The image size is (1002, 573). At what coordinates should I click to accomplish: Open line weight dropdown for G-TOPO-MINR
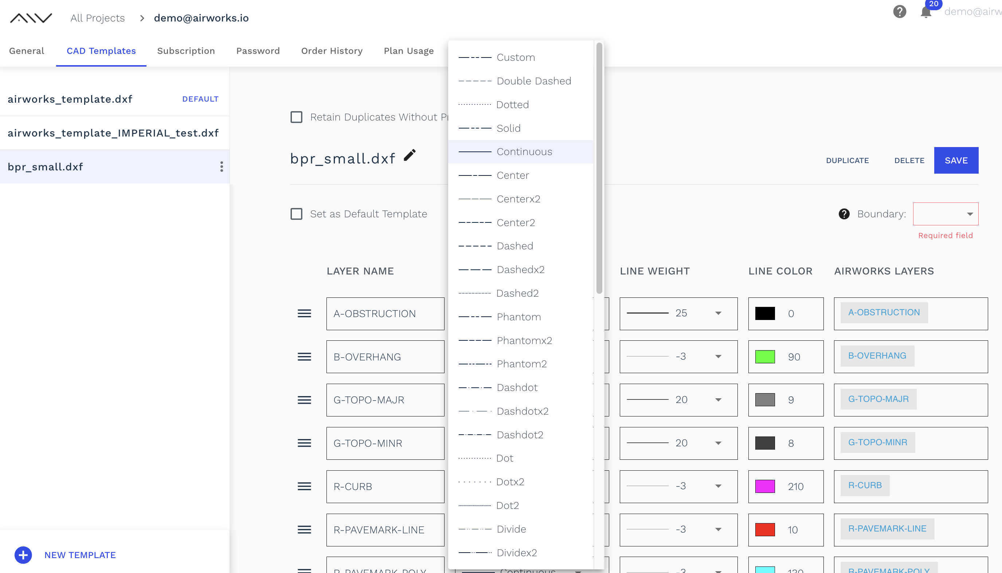(x=678, y=443)
